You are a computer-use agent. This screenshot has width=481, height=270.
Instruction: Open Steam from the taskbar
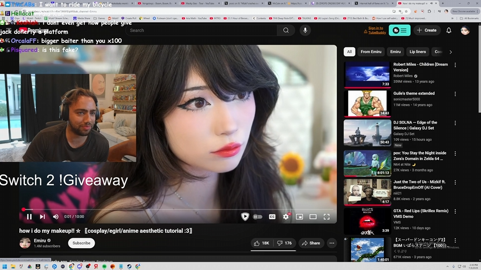[x=129, y=267]
